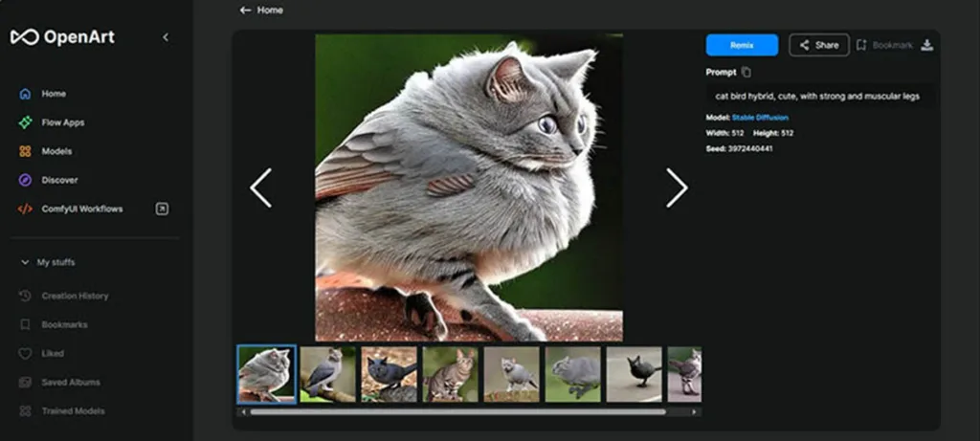Click the Discover compass icon
Screen dimensions: 980x441
25,180
